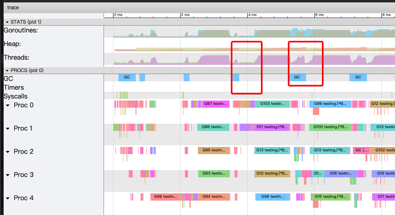
Task: Select G94 testing slice on Proc 4
Action: [214, 197]
